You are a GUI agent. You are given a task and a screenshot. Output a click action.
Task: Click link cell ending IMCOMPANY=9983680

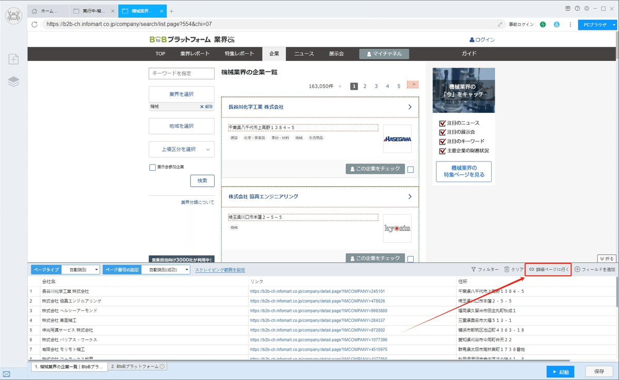319,311
